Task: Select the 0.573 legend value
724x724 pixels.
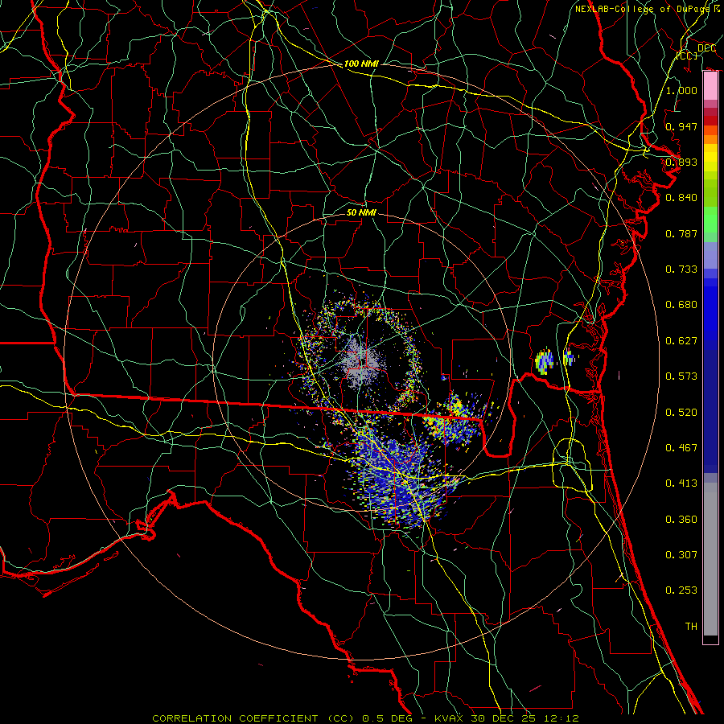Action: point(681,376)
